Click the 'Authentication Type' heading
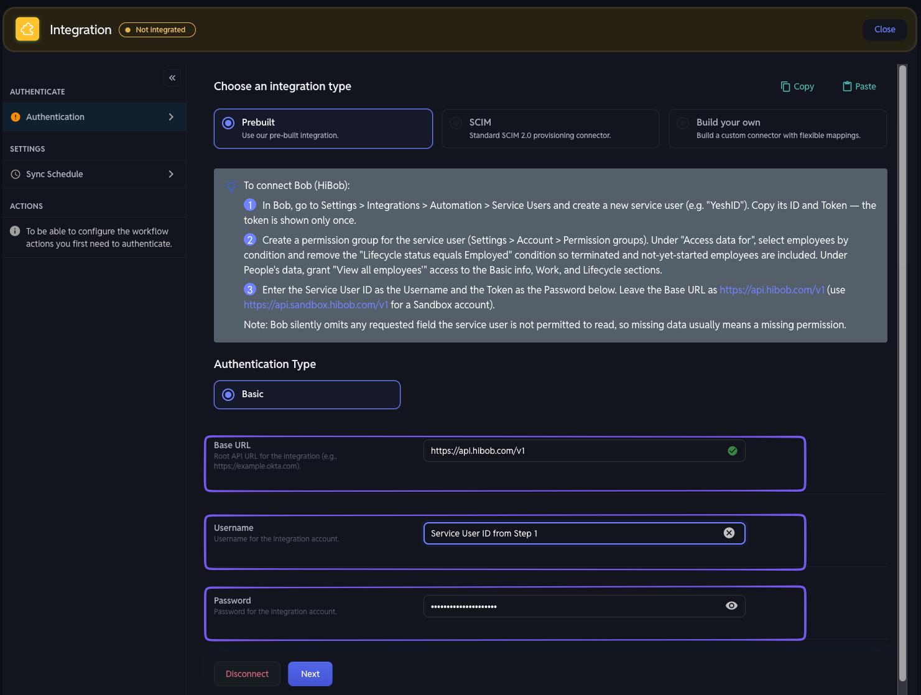The height and width of the screenshot is (695, 921). tap(265, 364)
